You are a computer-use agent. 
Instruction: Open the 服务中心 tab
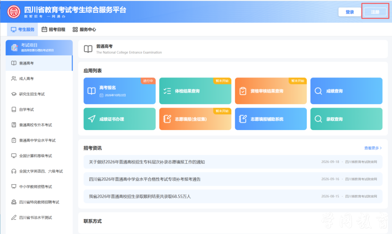coord(84,29)
